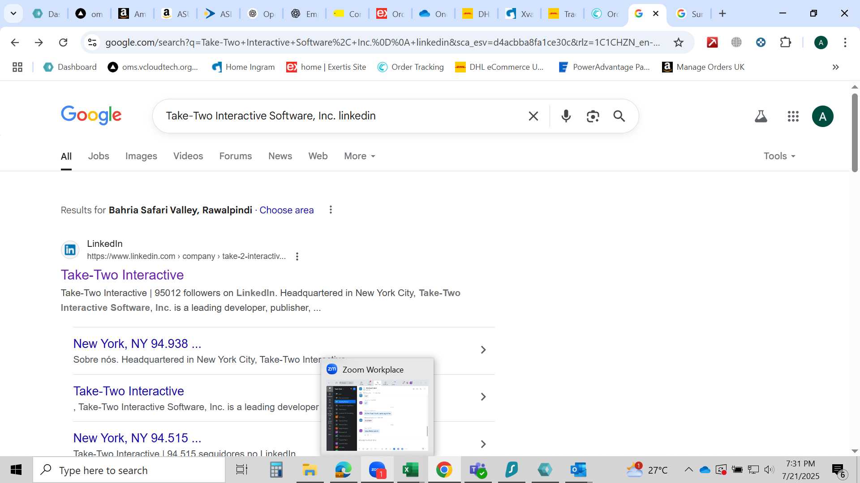Screen dimensions: 860x483
Task: Click the page vertical scrollbar
Action: [855, 133]
